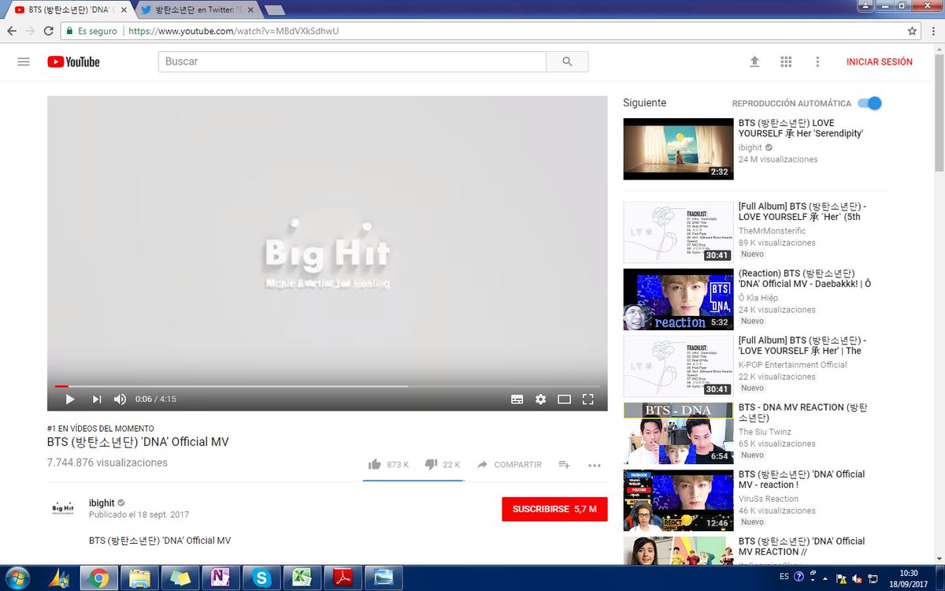Open Excel from the taskbar

(302, 578)
